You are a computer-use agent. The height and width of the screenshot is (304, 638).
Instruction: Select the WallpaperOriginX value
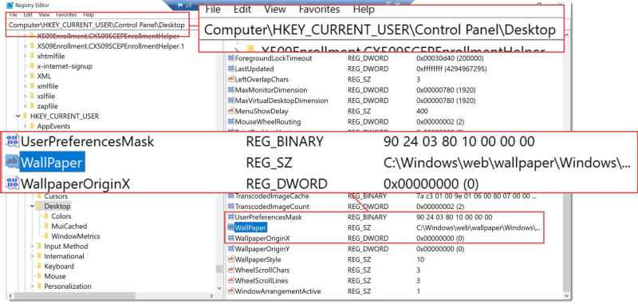click(262, 238)
